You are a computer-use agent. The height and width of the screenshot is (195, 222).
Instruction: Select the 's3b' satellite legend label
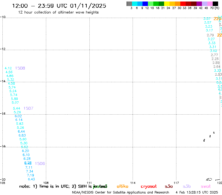[x=187, y=187]
